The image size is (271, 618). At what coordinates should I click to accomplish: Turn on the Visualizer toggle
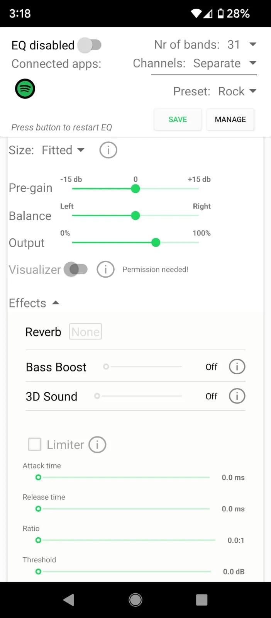(x=76, y=269)
